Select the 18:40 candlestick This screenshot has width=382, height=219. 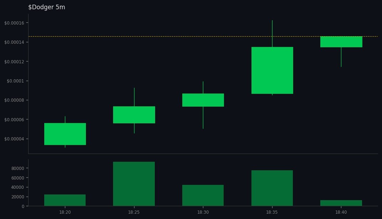pos(341,42)
